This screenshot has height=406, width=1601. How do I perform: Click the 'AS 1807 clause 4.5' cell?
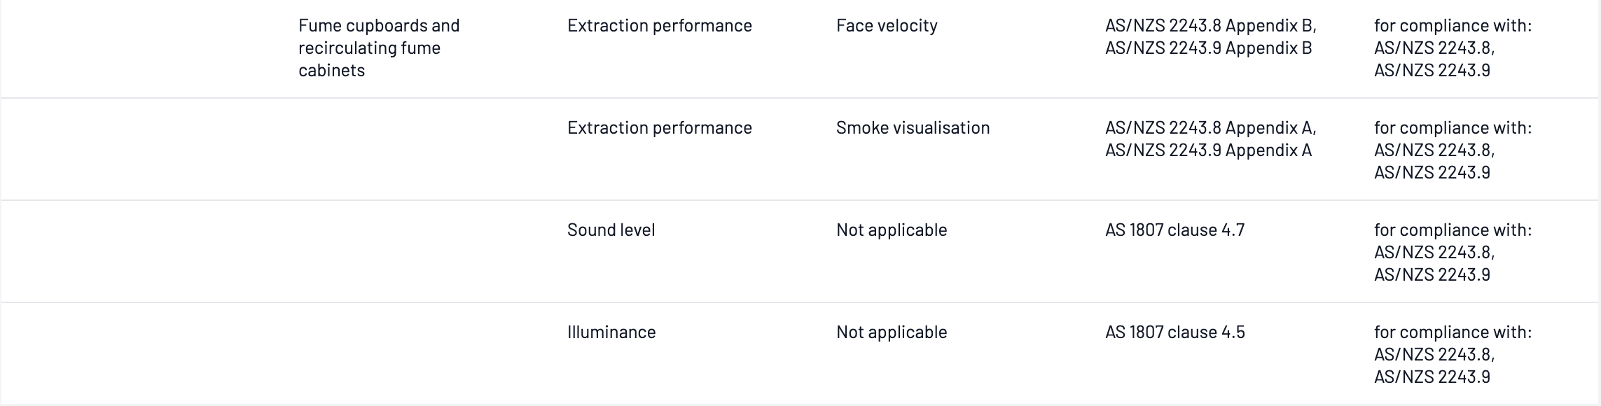click(x=1174, y=332)
